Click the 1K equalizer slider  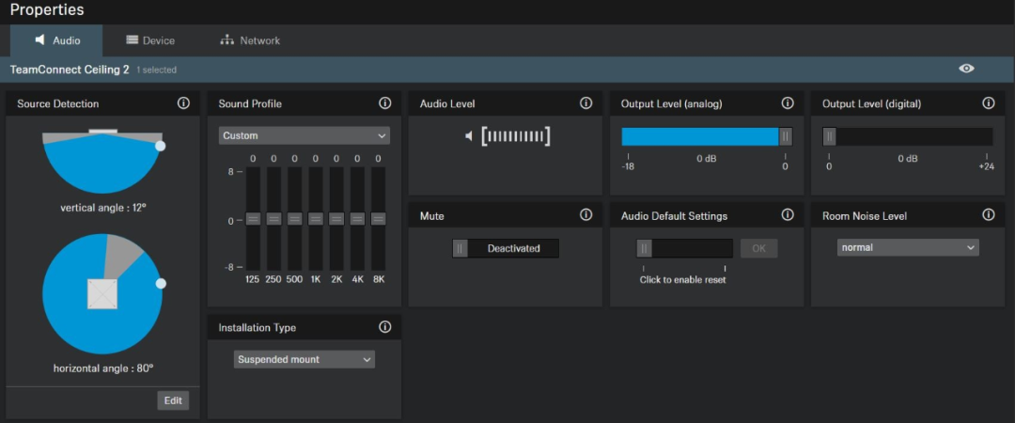pos(315,219)
